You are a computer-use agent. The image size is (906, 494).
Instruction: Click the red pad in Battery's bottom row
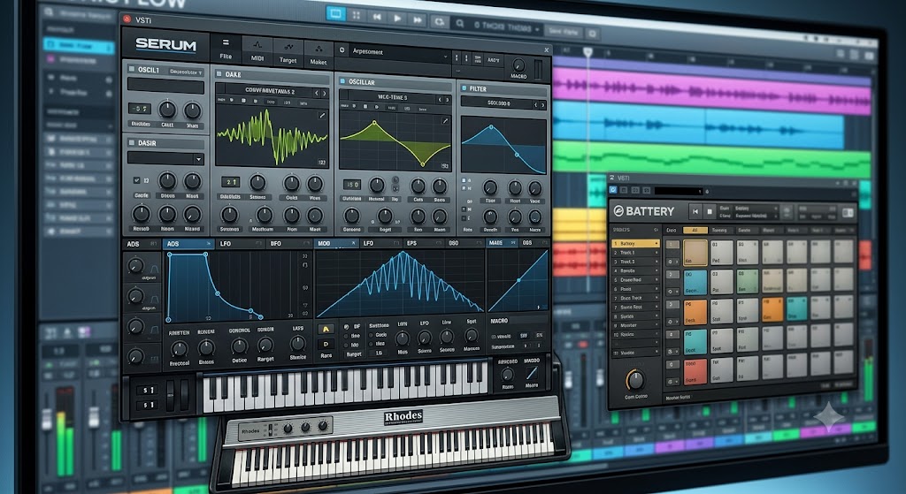[695, 372]
